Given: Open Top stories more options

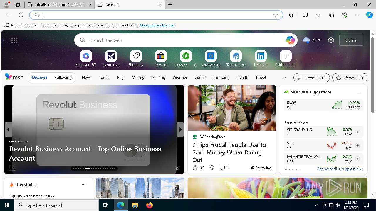Looking at the screenshot, I should click(84, 185).
